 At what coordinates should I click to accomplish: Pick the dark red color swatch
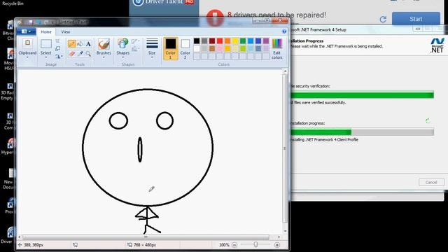click(212, 41)
